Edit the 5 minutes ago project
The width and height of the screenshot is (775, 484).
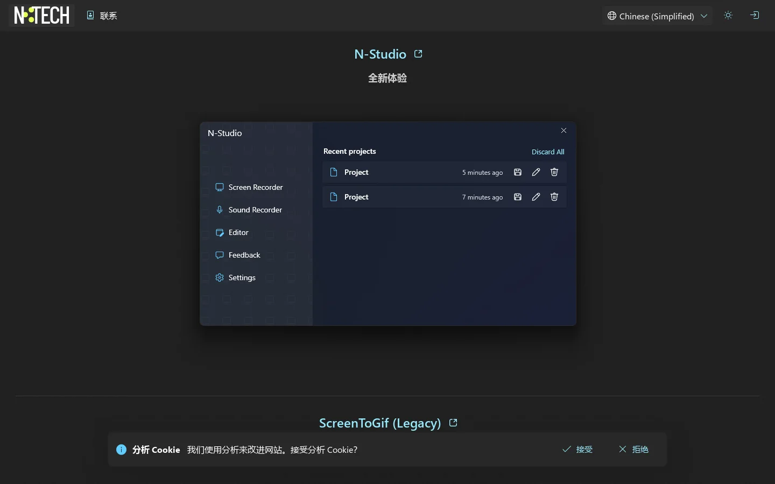[x=536, y=172]
